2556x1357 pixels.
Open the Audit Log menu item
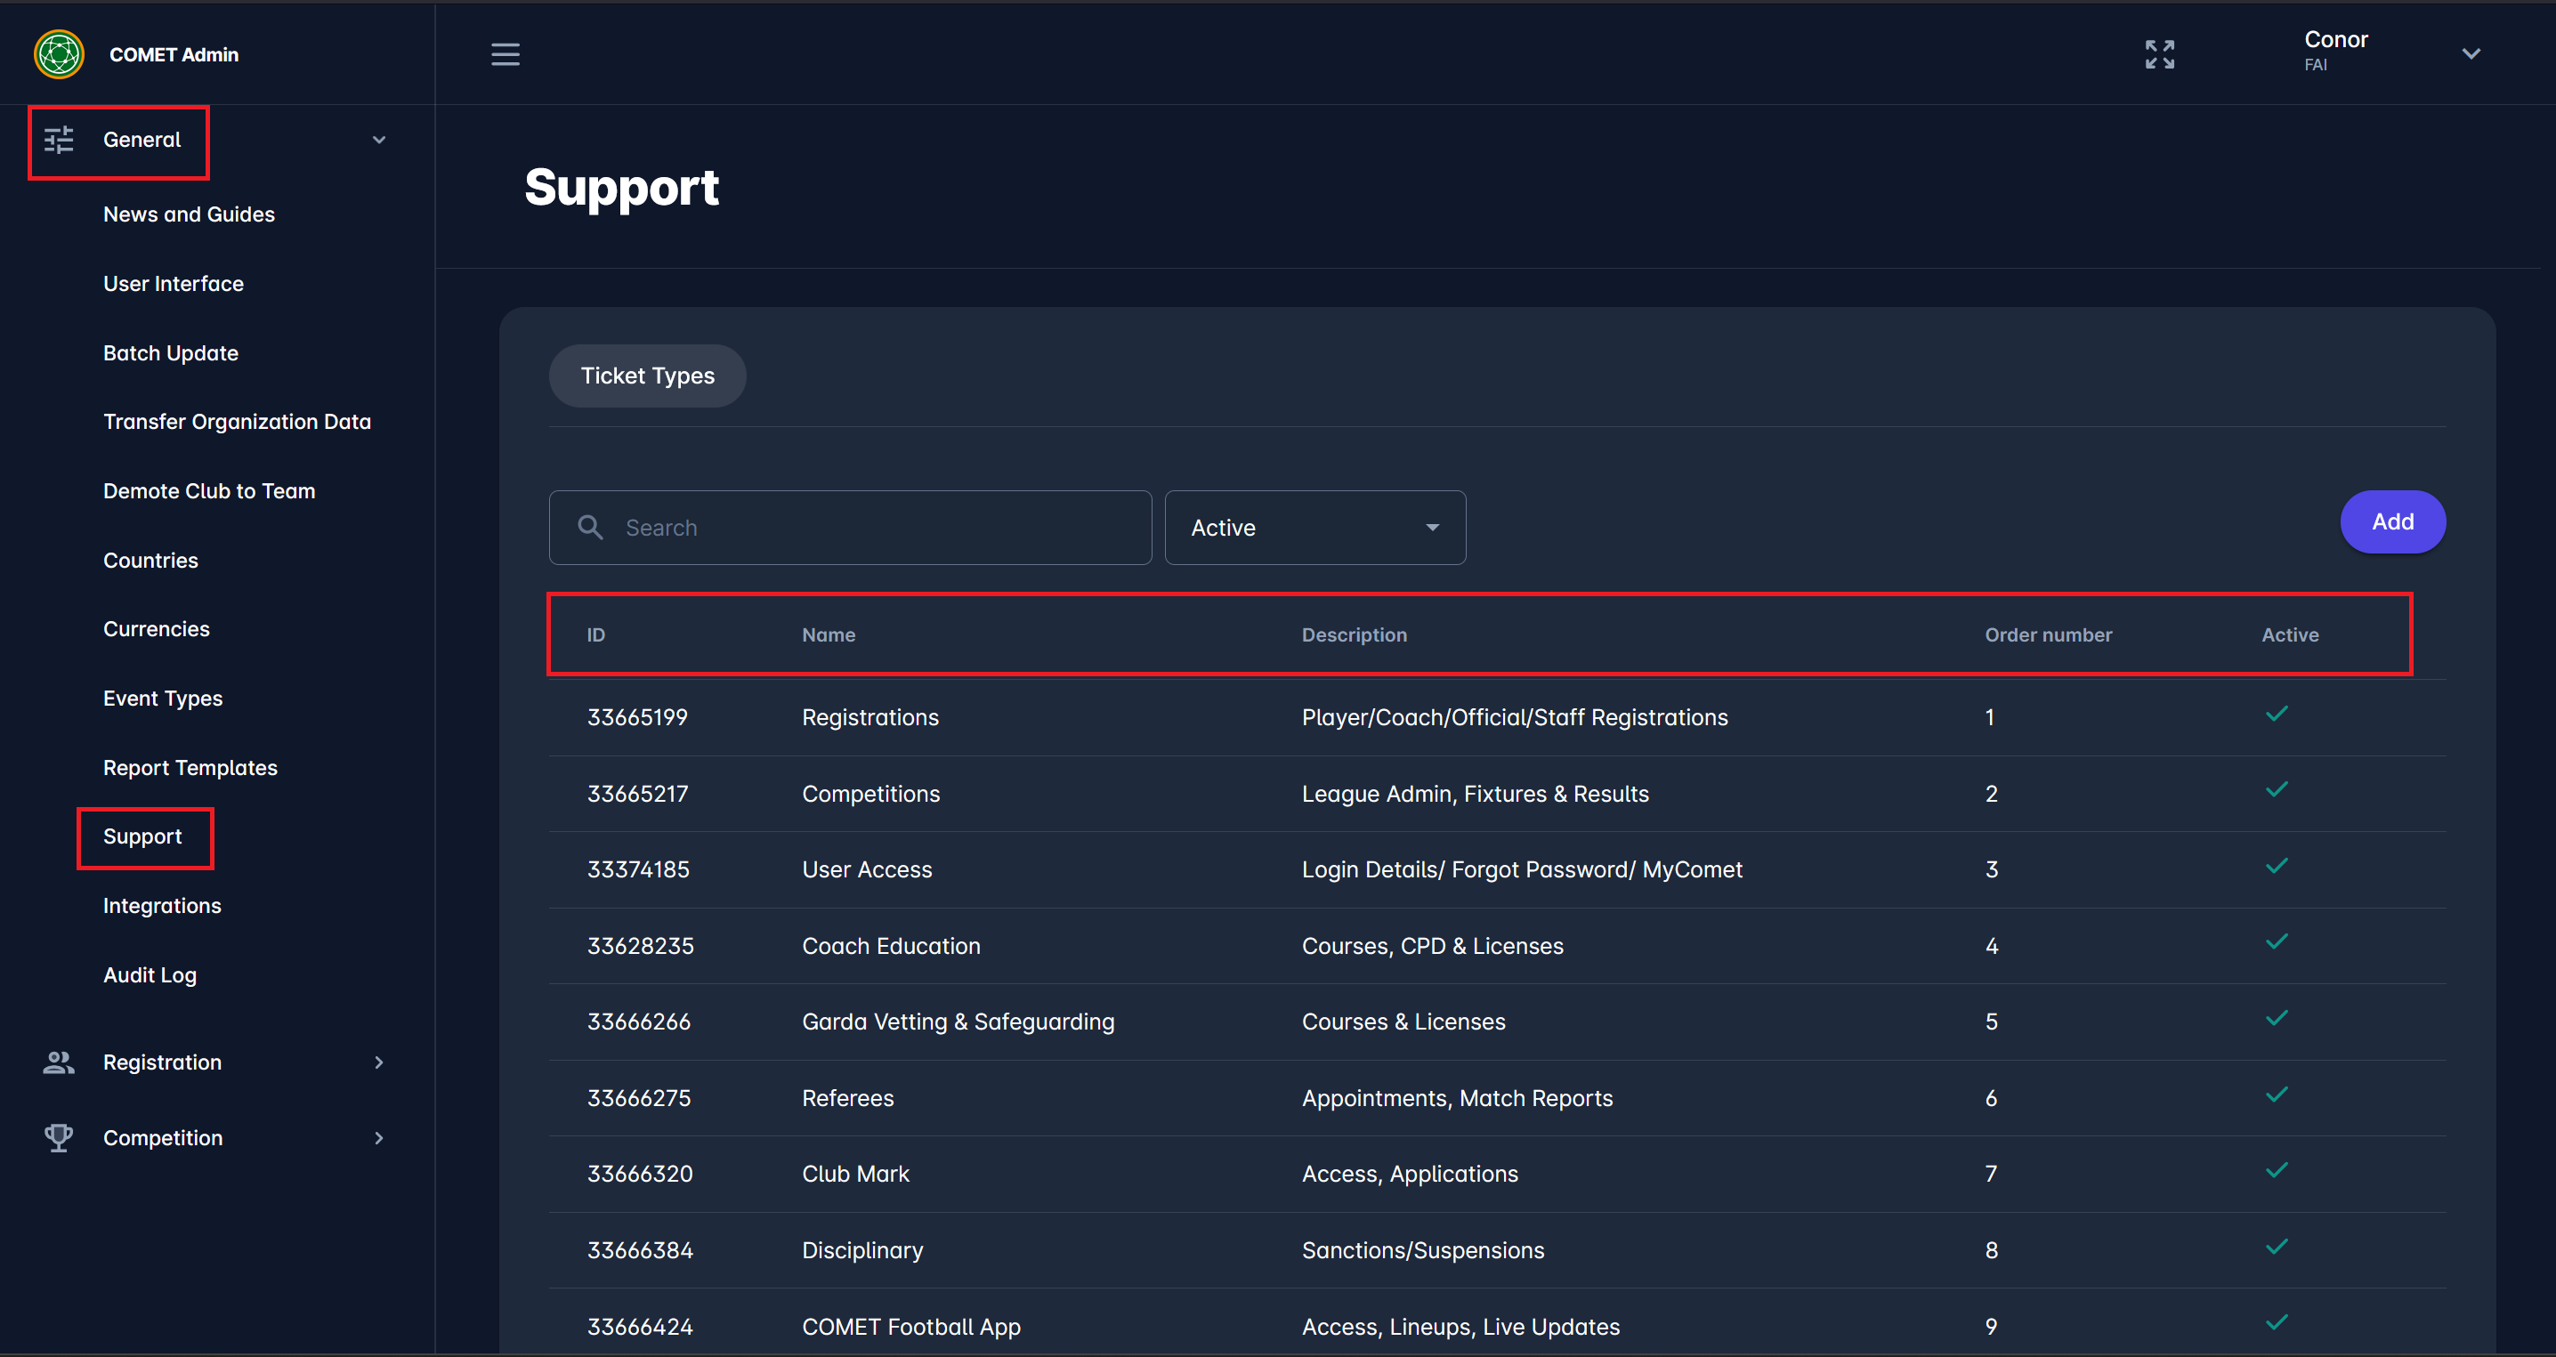(150, 975)
